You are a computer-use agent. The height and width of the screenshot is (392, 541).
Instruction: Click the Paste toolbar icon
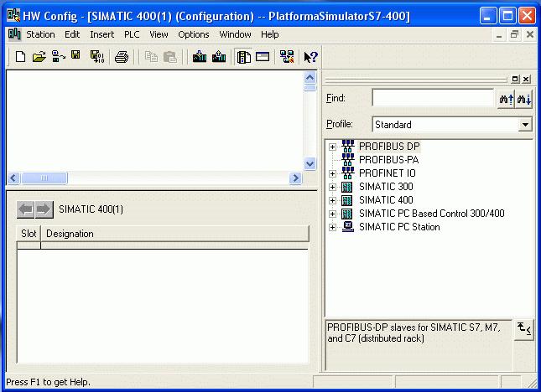(169, 56)
